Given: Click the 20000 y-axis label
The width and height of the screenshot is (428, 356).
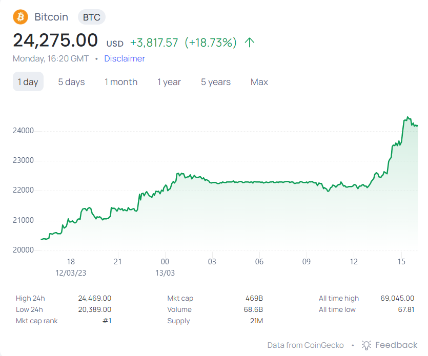Looking at the screenshot, I should (x=23, y=250).
